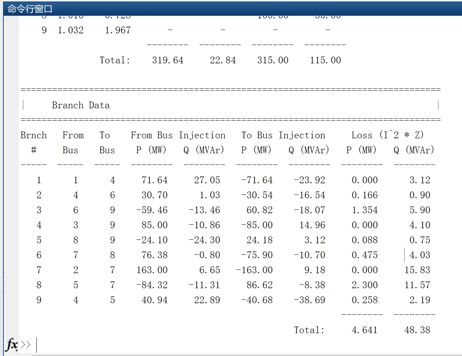This screenshot has height=356, width=462.
Task: Select branch 8 loss 2.300
Action: 364,285
